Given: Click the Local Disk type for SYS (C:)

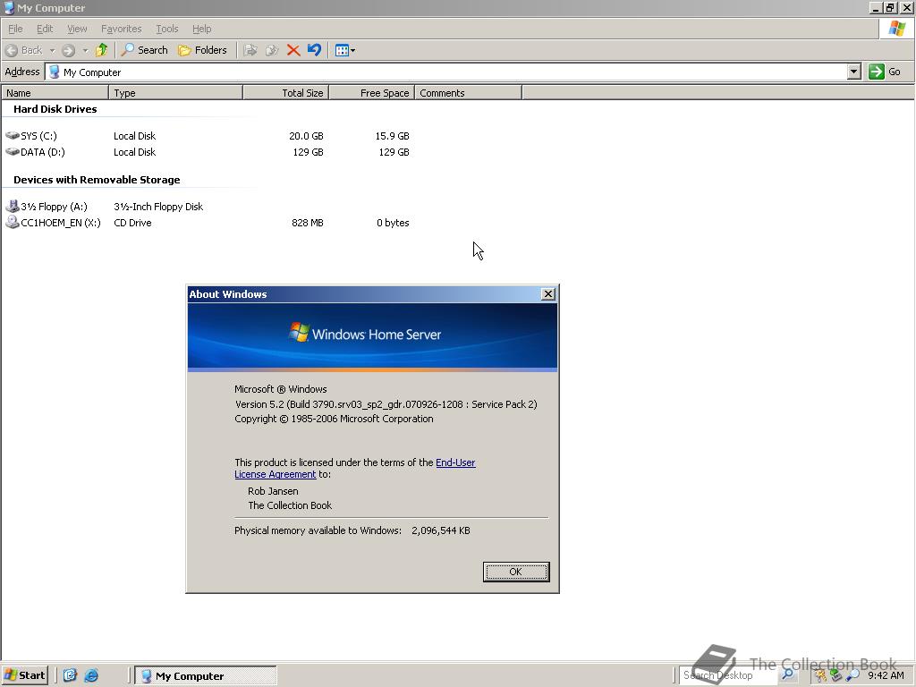Looking at the screenshot, I should [134, 136].
